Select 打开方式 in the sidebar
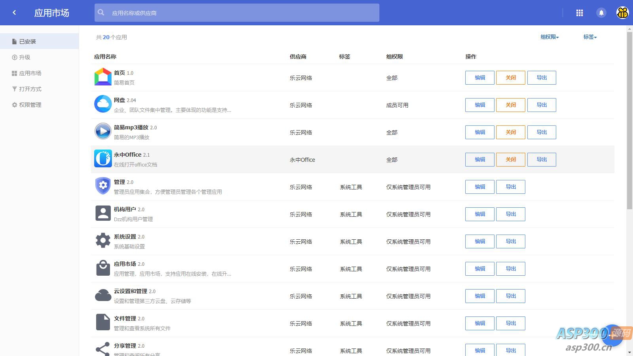Screen dimensions: 633x356 tap(30, 89)
